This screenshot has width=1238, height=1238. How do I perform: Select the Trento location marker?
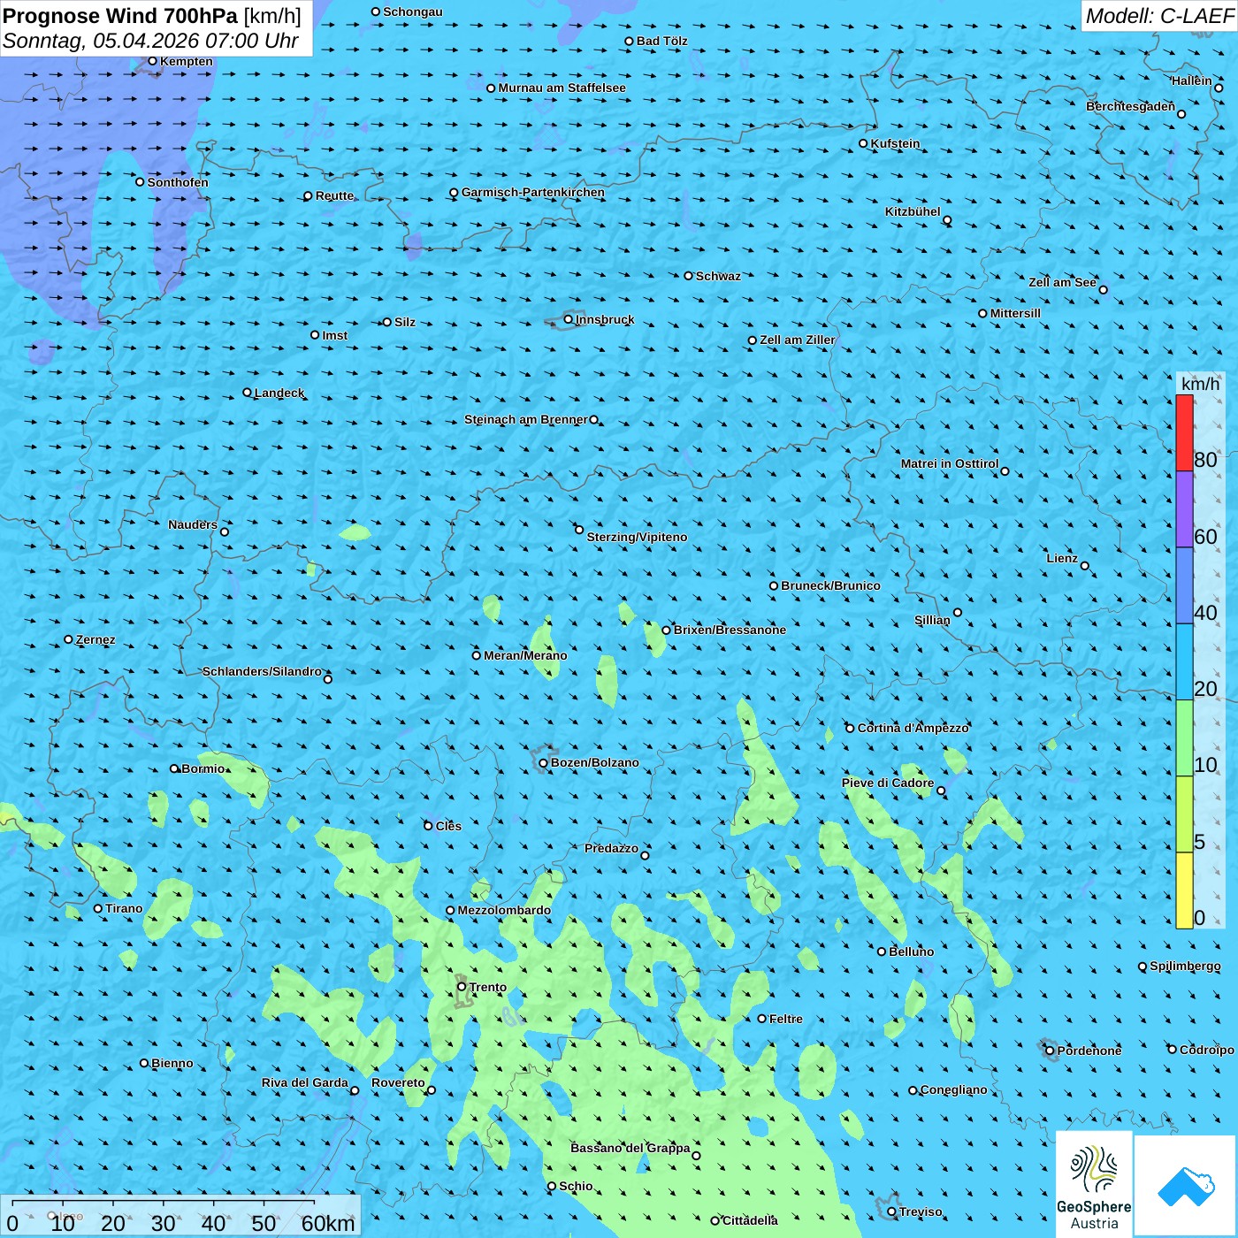pyautogui.click(x=462, y=986)
